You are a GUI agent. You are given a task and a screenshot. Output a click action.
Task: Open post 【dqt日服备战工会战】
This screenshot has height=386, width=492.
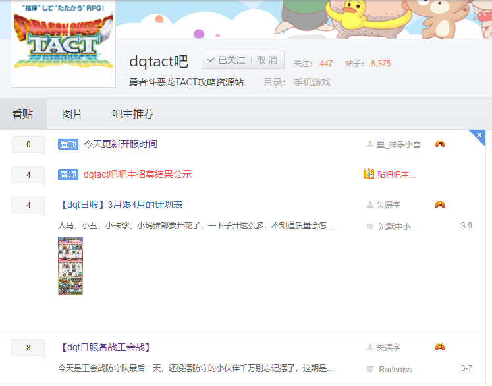(x=105, y=347)
